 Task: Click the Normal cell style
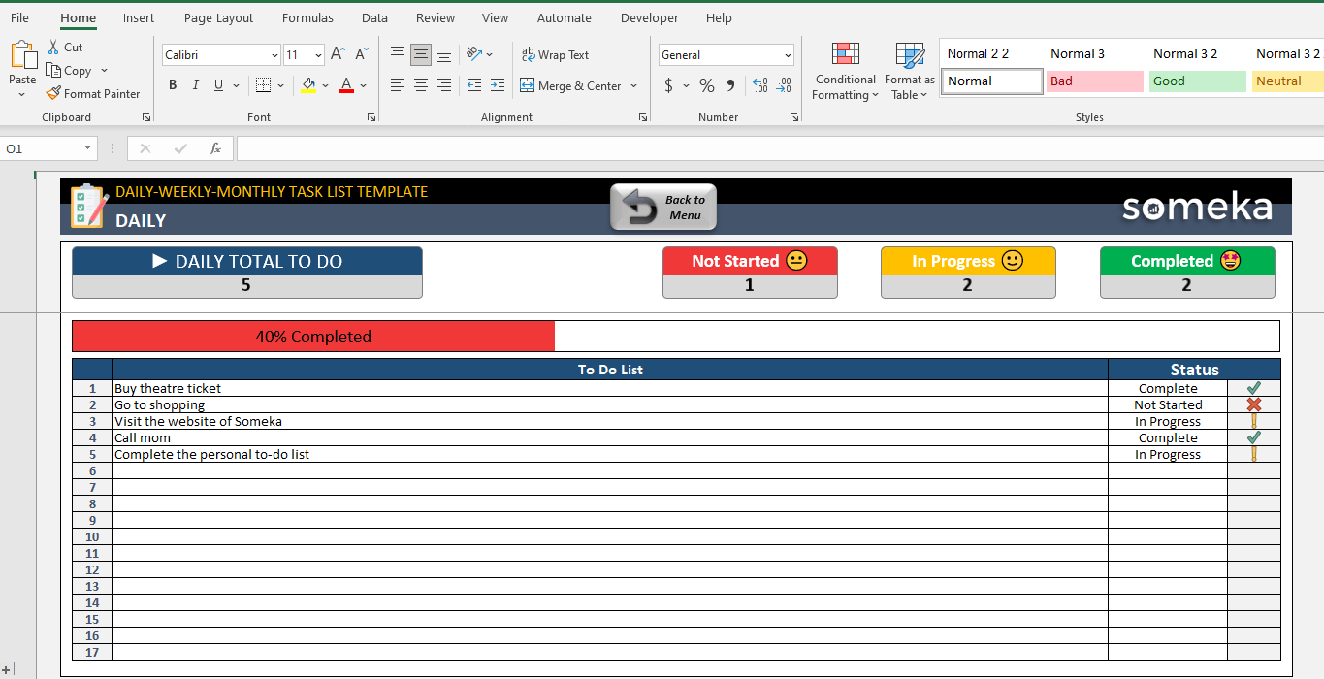point(990,81)
